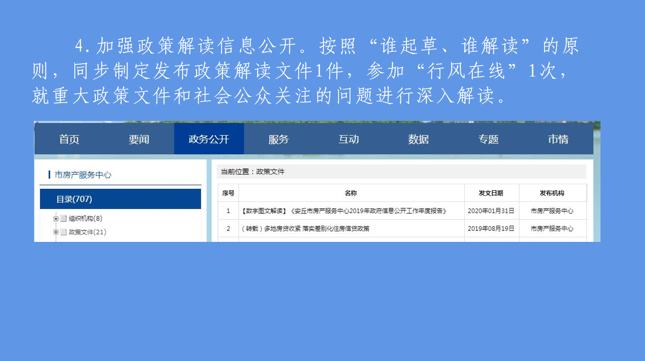The height and width of the screenshot is (361, 645).
Task: Select the 政策文件(21) tree item
Action: (87, 232)
